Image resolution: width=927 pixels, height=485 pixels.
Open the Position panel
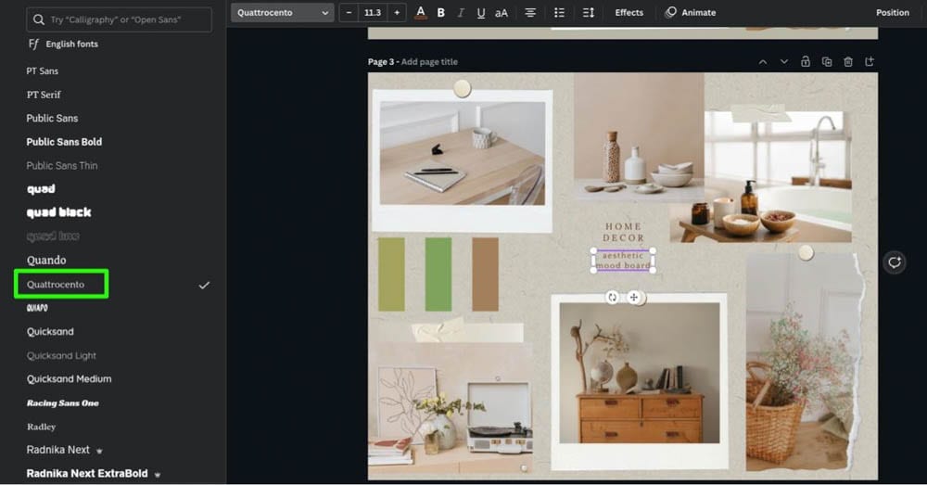pyautogui.click(x=892, y=13)
